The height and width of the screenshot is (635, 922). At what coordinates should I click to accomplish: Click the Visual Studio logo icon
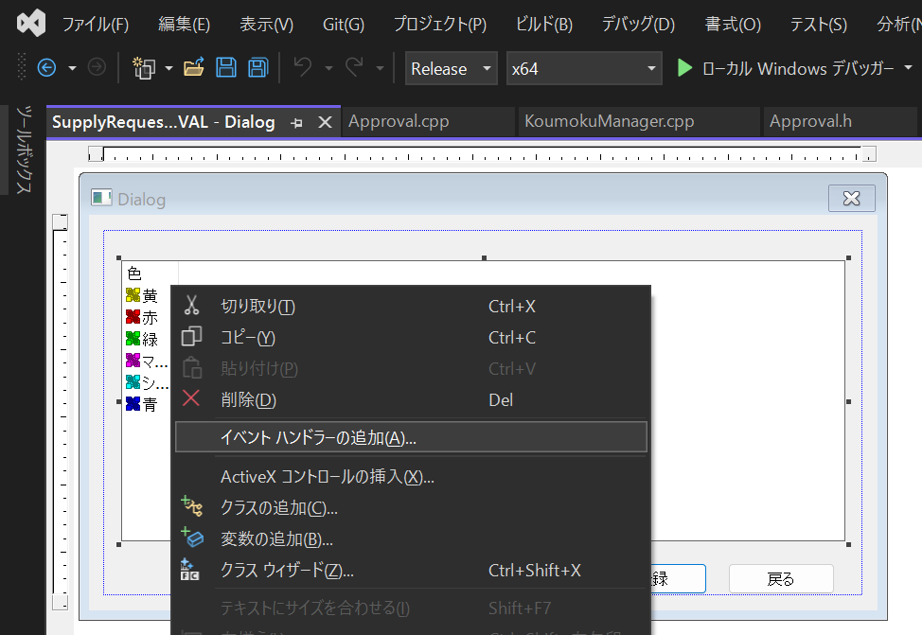tap(31, 23)
